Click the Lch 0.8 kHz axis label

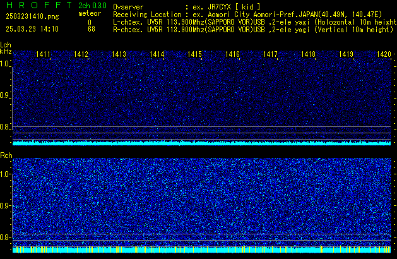pyautogui.click(x=5, y=127)
